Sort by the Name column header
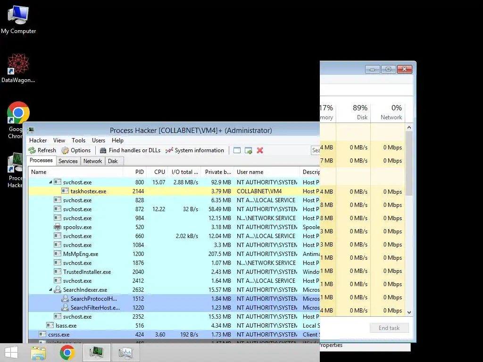The width and height of the screenshot is (483, 362). click(x=75, y=172)
